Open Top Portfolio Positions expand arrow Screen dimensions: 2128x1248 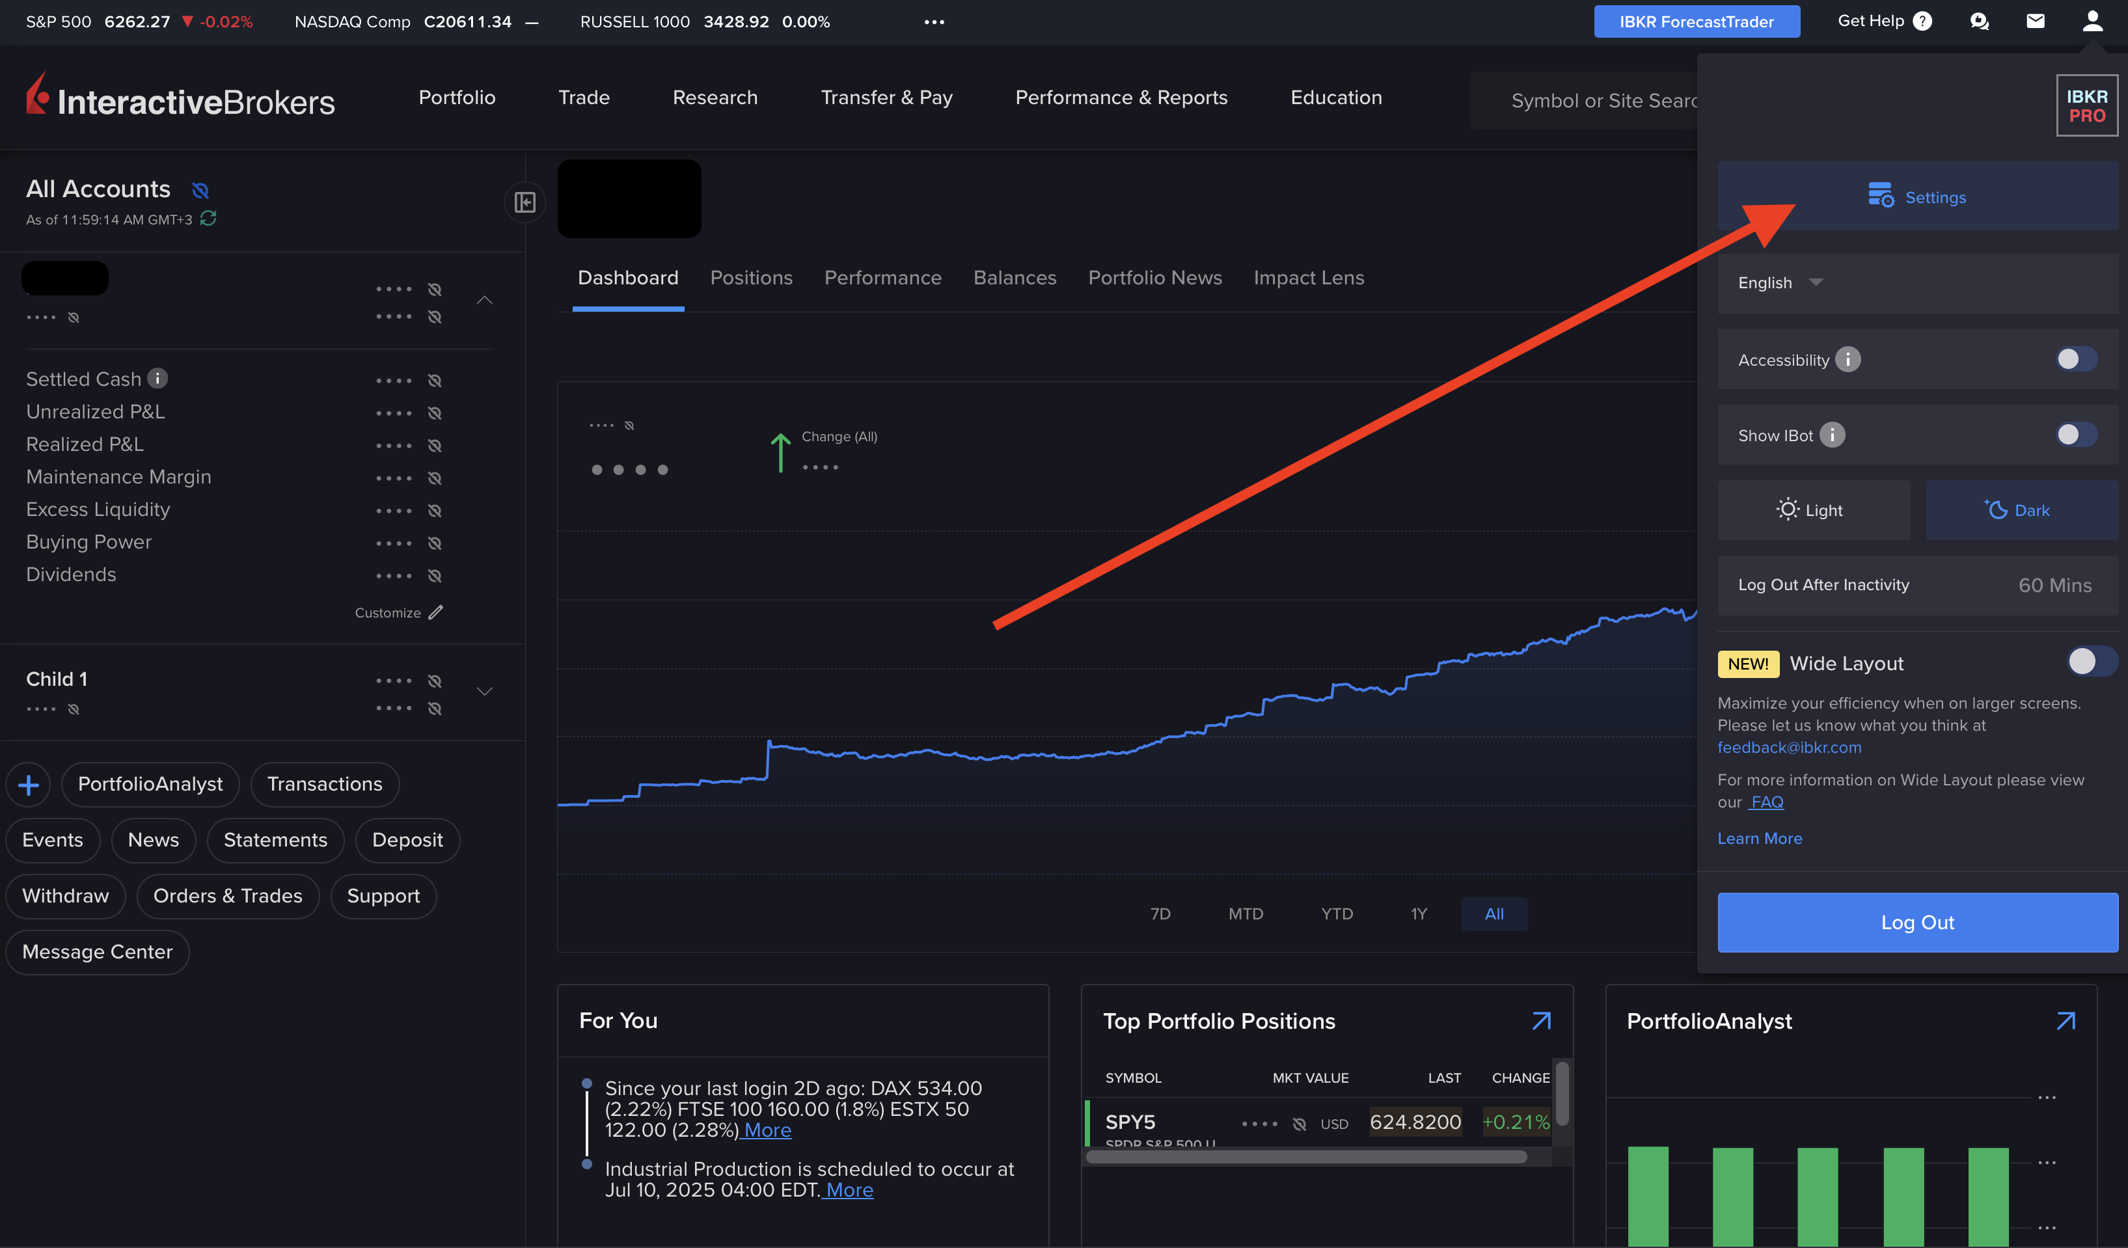pos(1541,1021)
